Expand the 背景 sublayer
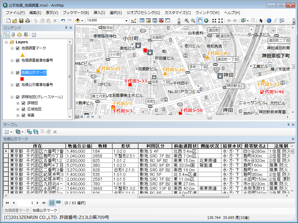Screen dimensions: 298x223 coord(18,115)
